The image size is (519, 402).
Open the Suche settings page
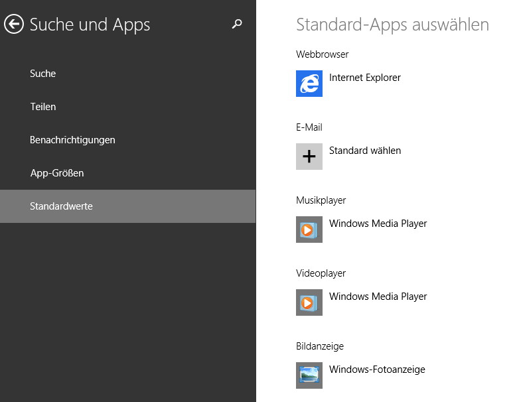coord(128,74)
